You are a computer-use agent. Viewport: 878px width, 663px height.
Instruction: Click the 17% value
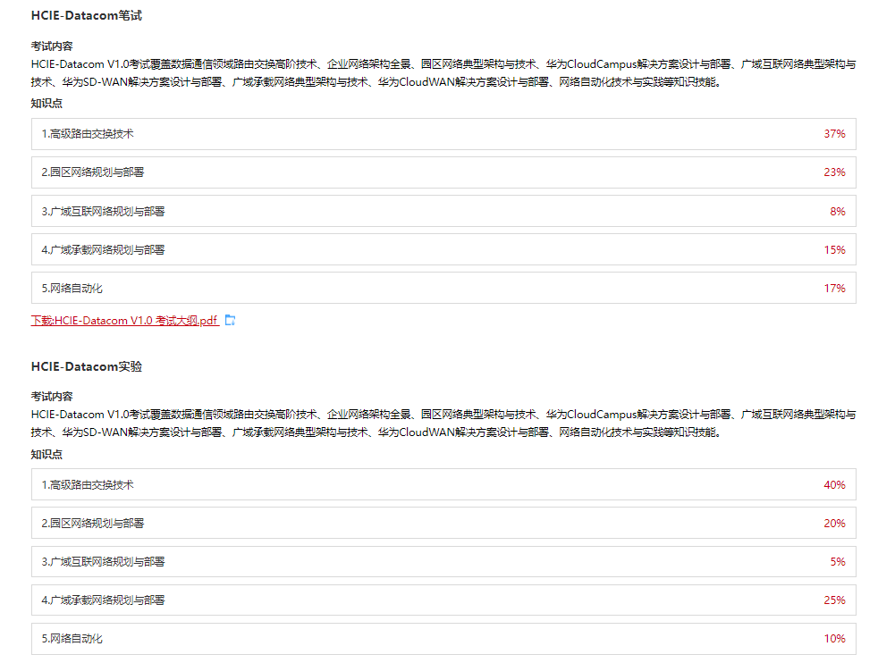pyautogui.click(x=834, y=288)
